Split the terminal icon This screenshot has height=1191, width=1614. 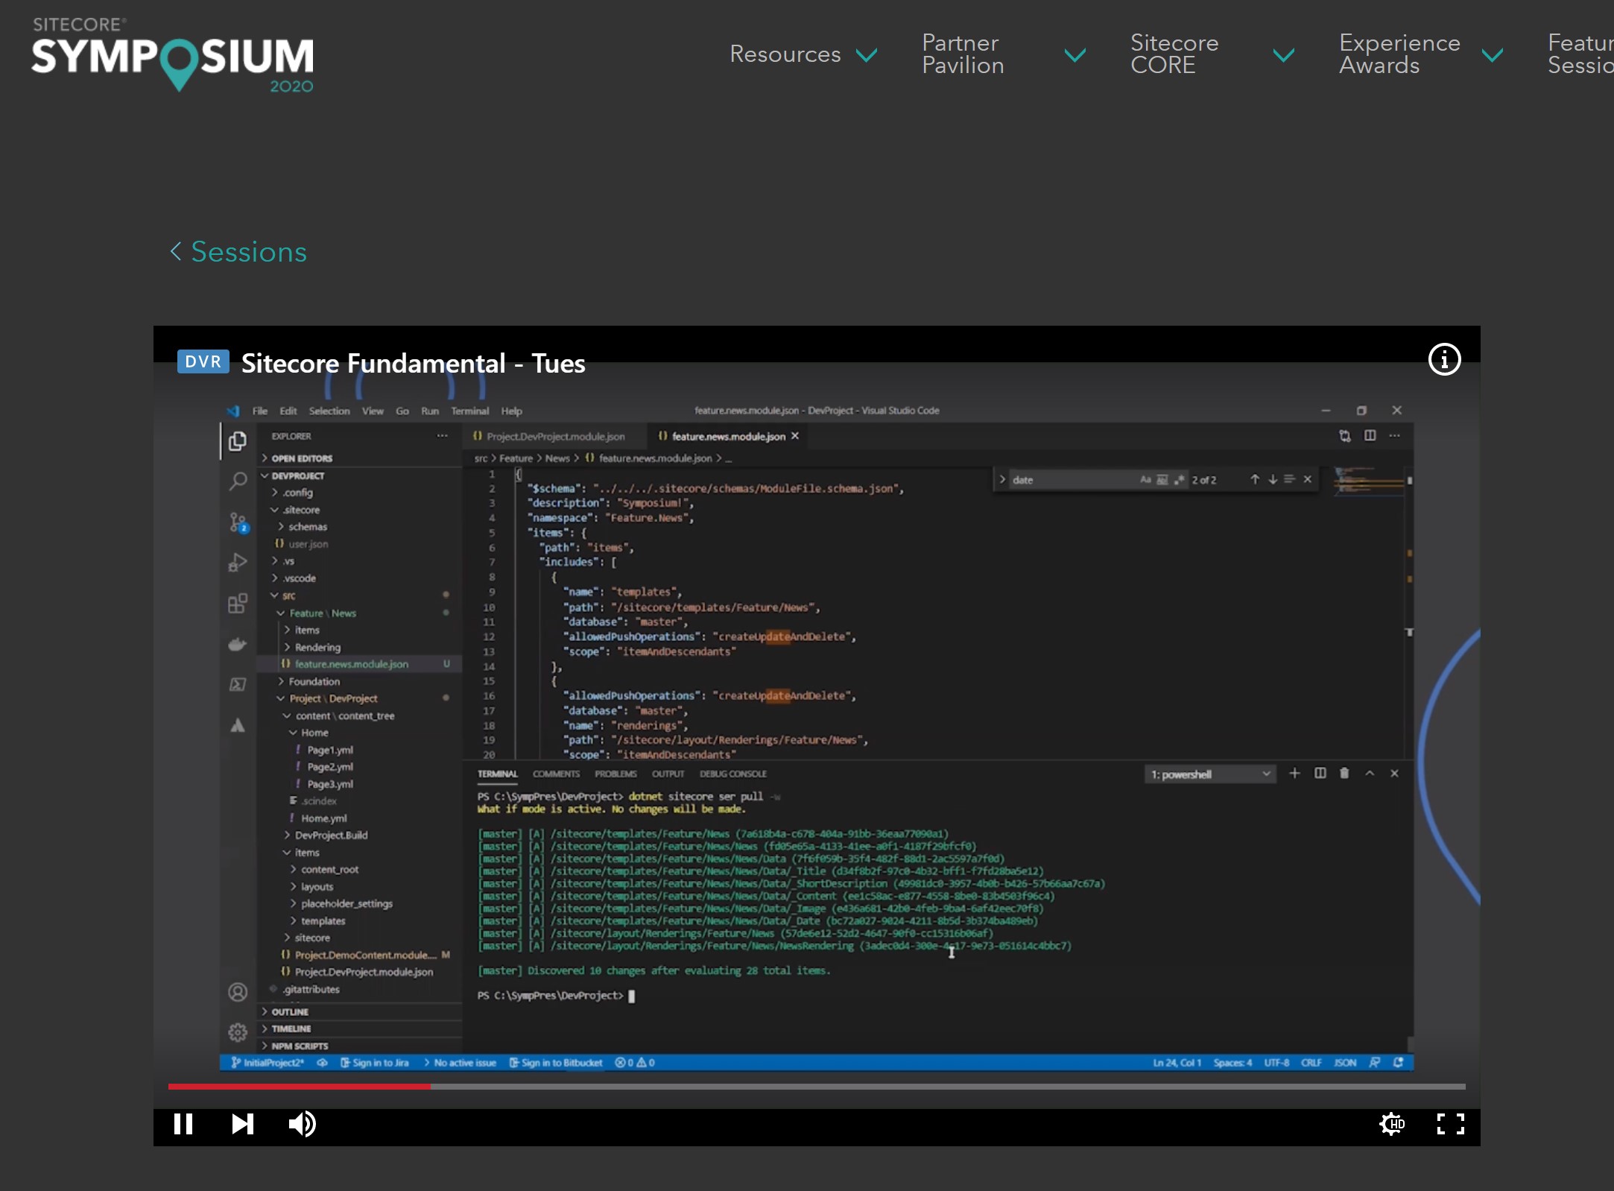(x=1320, y=773)
